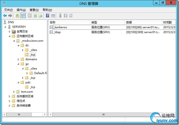Expand the 条件转发器 node

pyautogui.click(x=9, y=106)
